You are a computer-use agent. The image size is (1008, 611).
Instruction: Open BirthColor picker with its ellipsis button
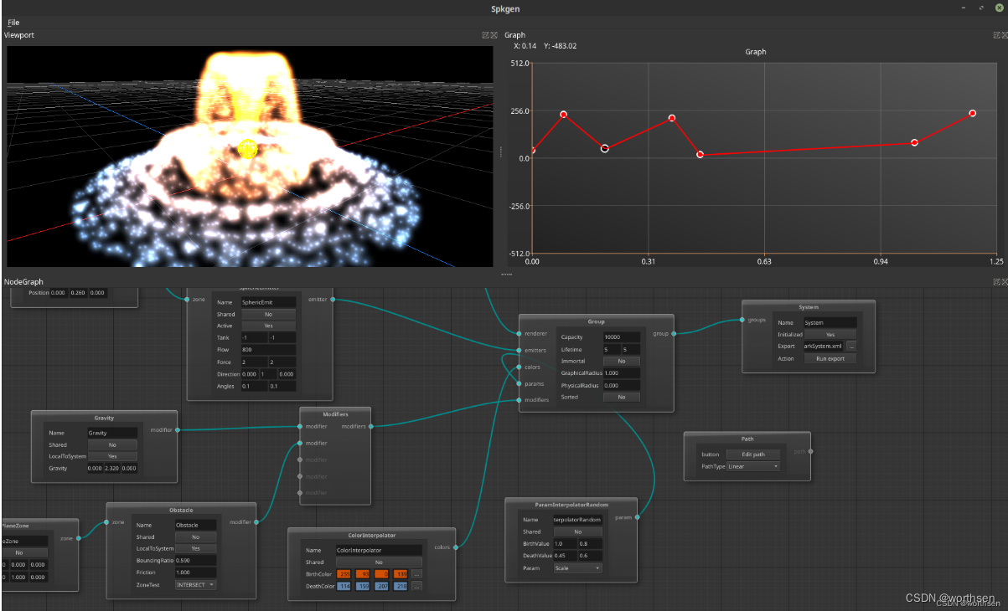click(x=416, y=574)
